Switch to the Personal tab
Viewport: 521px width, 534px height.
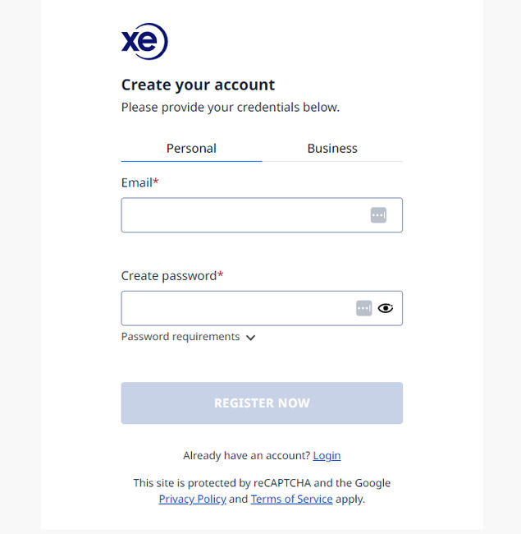point(191,149)
